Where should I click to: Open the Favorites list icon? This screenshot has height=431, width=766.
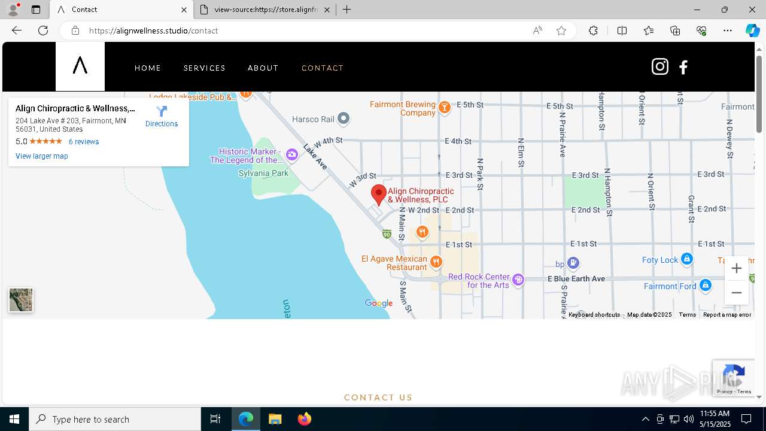tap(649, 31)
